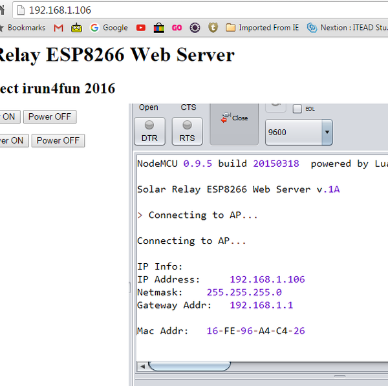This screenshot has width=388, height=388.
Task: Click the pink GO bookmark icon
Action: pyautogui.click(x=177, y=28)
